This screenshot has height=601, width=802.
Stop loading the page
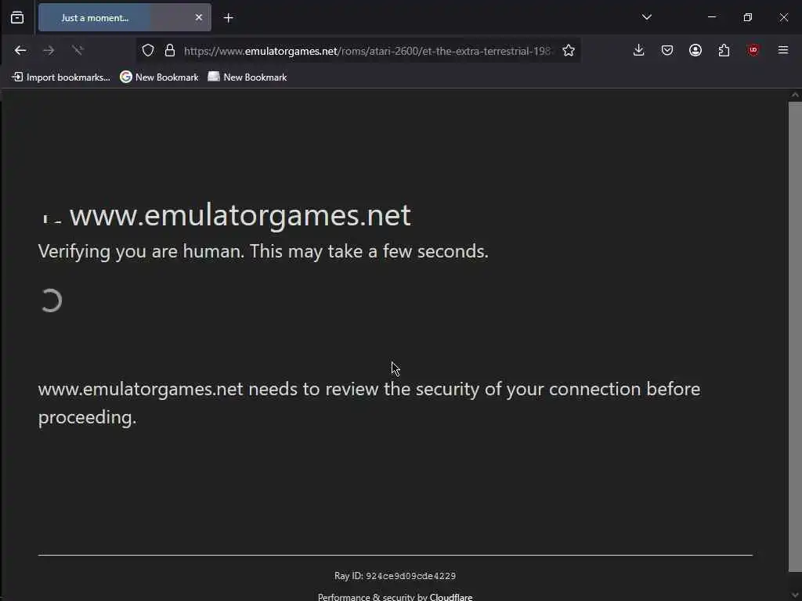(x=78, y=50)
